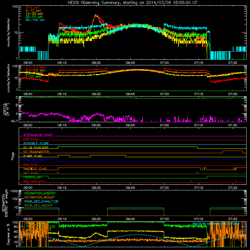Select the SC_TRANSMITTER flag label

click(36, 152)
